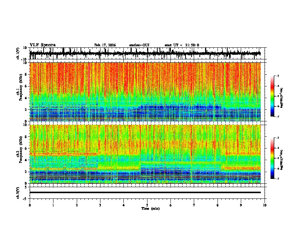Select the ch.1 colorbar log(PSD) label
The height and width of the screenshot is (230, 298).
click(x=282, y=98)
